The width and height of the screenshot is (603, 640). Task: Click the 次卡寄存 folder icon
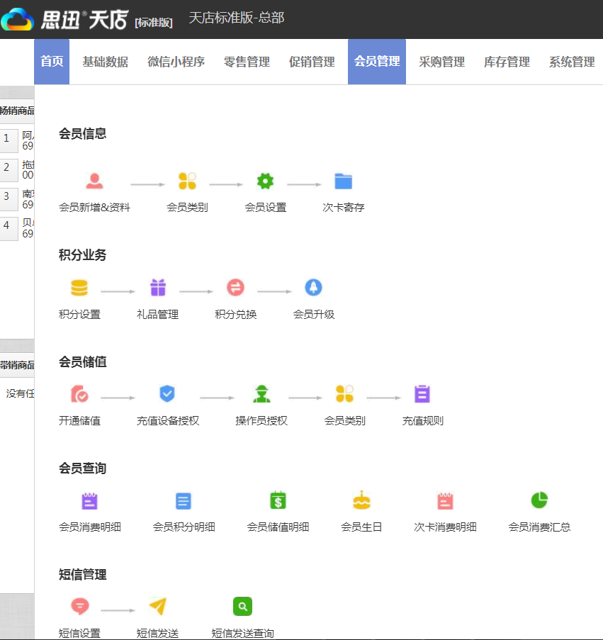click(343, 181)
